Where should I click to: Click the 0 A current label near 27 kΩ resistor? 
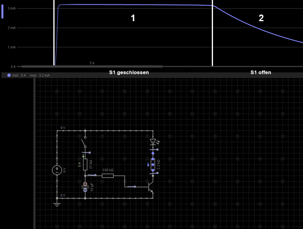point(79,164)
